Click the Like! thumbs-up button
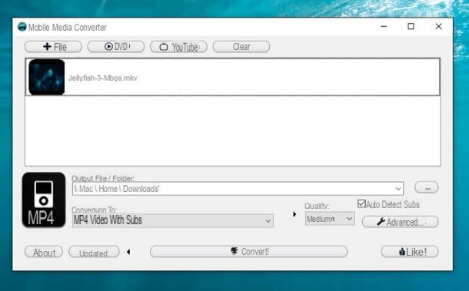 410,252
